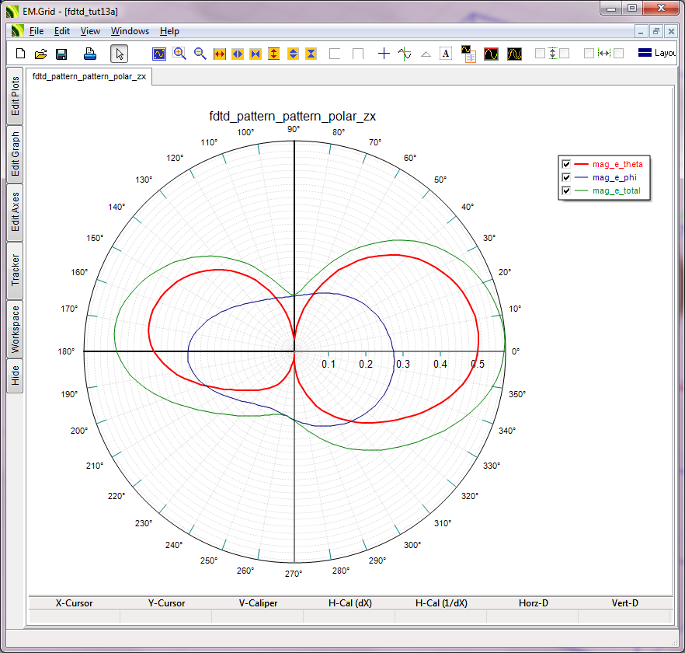Toggle the mag_e_phi curve checkbox
The width and height of the screenshot is (685, 653).
566,177
